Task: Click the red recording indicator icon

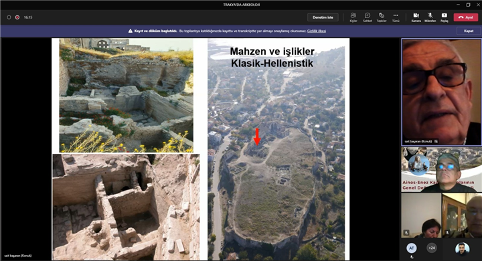Action: click(x=17, y=17)
